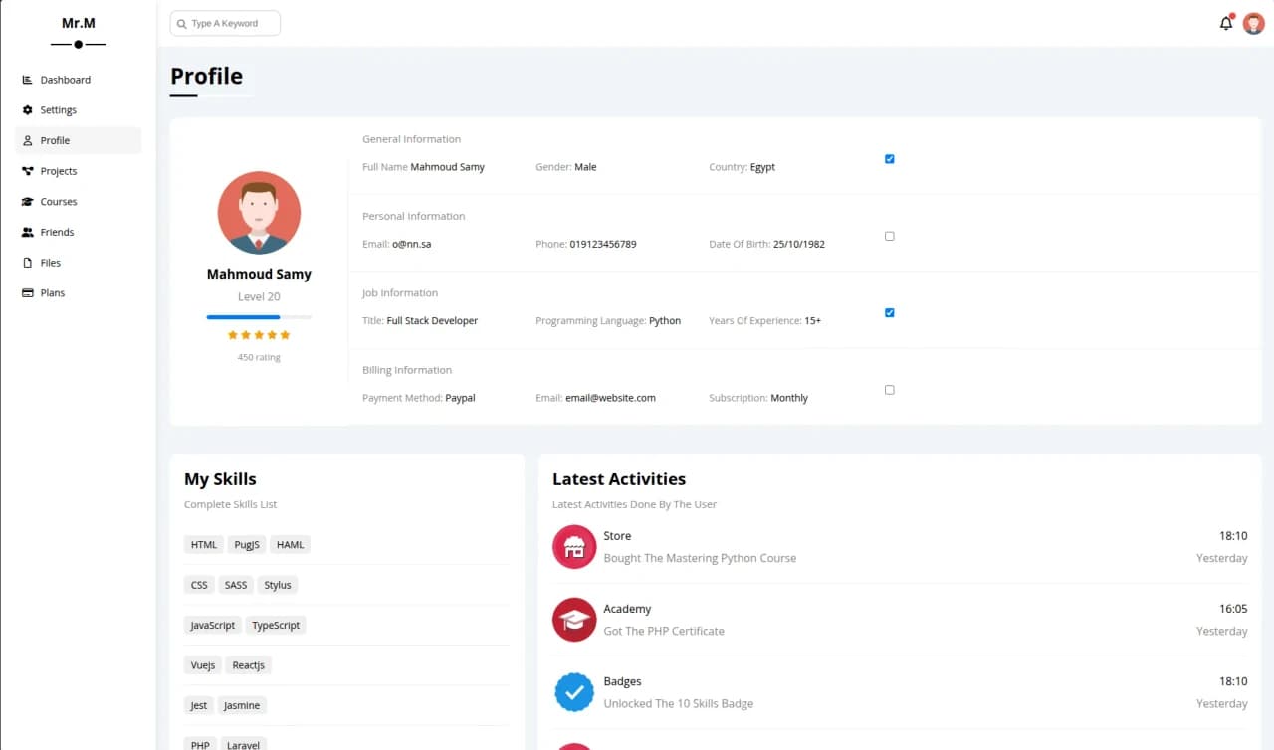1274x750 pixels.
Task: Click the Level 20 text
Action: tap(259, 297)
